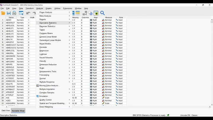Choose Missing Value Analysis from the menu
This screenshot has width=213, height=120.
(54, 86)
